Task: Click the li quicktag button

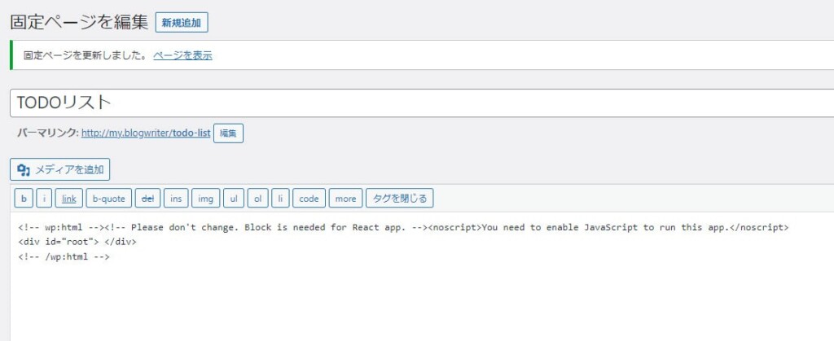Action: pyautogui.click(x=280, y=199)
